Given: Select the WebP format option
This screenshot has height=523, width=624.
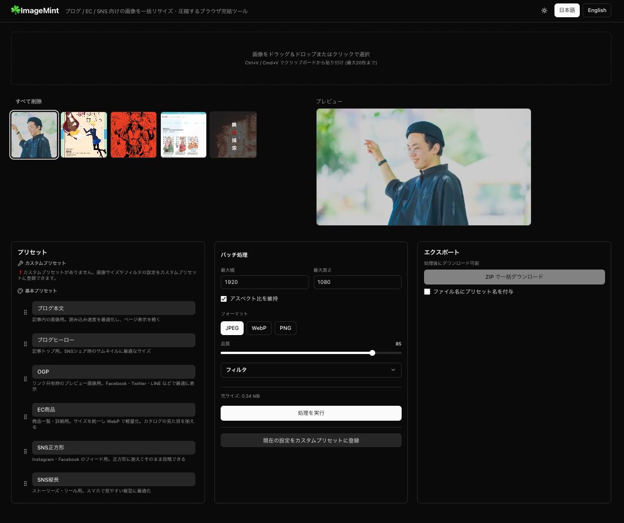Looking at the screenshot, I should coord(259,328).
